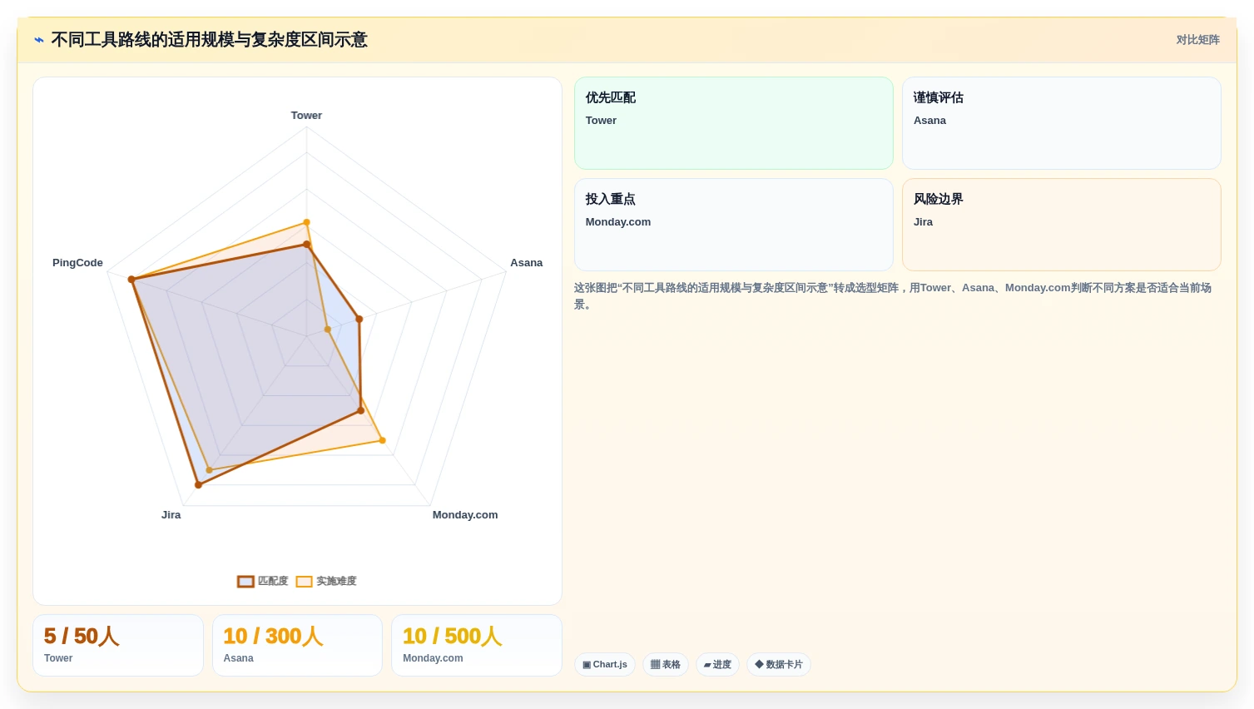Open the 谨慎评估 Asana card

(1061, 123)
